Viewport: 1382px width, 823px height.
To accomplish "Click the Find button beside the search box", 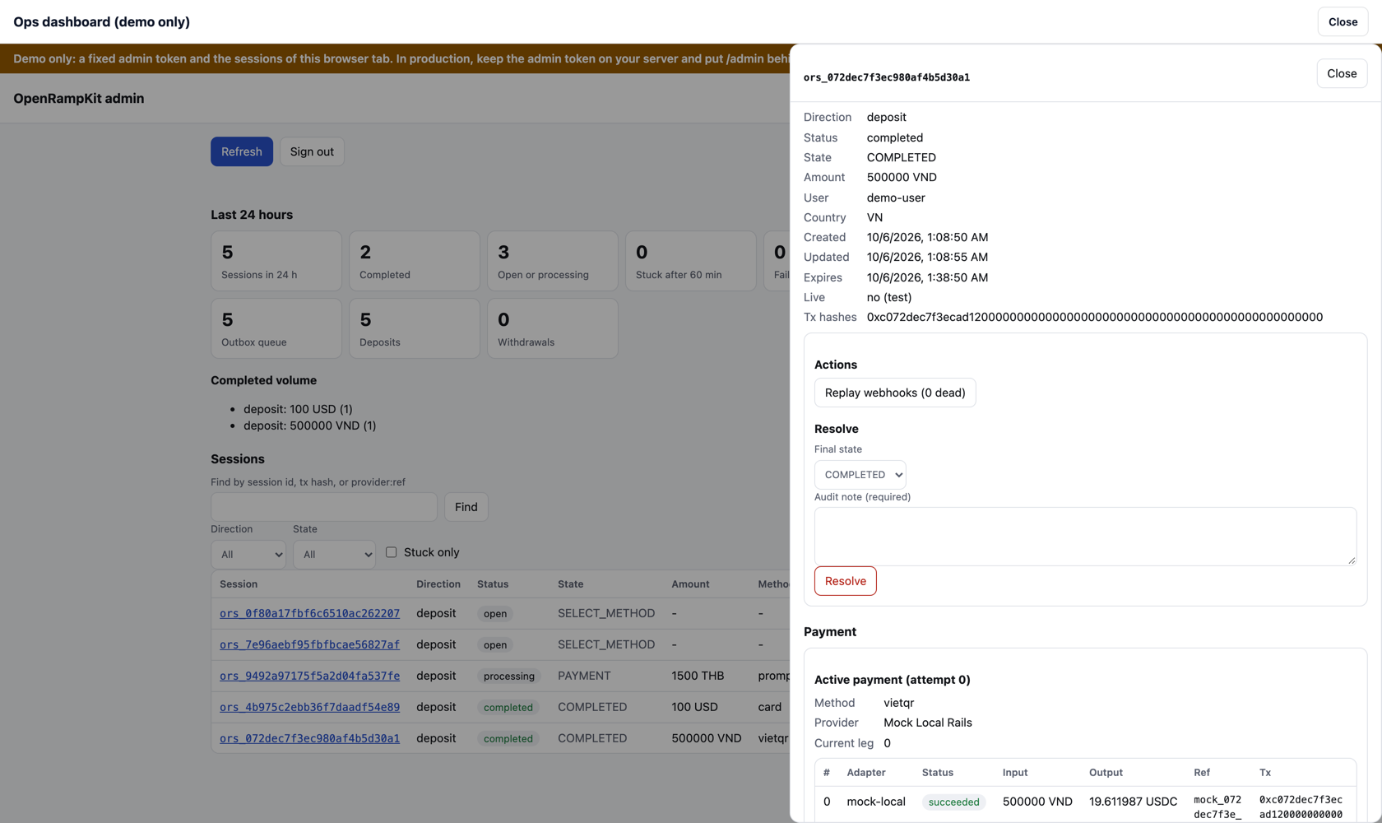I will coord(466,507).
